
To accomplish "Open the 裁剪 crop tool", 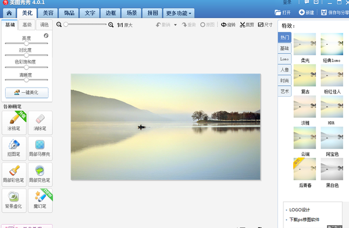I will [247, 24].
